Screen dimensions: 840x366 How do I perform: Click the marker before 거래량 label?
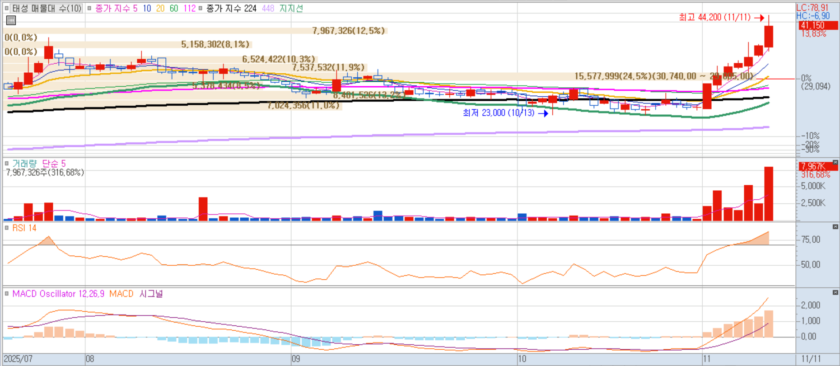click(x=7, y=164)
